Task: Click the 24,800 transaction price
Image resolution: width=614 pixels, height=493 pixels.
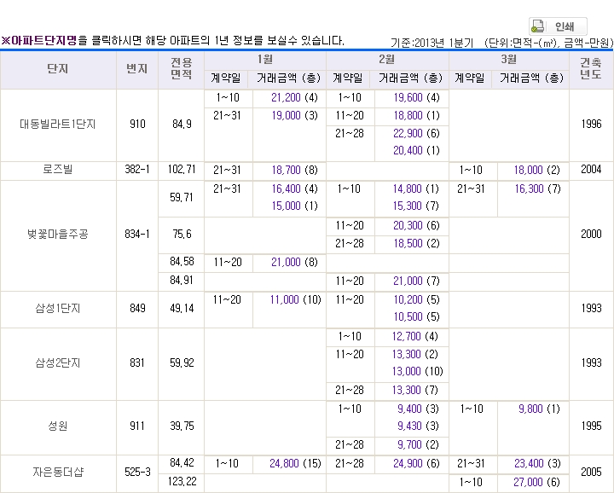Action: 284,464
